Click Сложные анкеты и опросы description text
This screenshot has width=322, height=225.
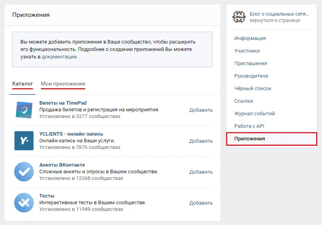99,172
